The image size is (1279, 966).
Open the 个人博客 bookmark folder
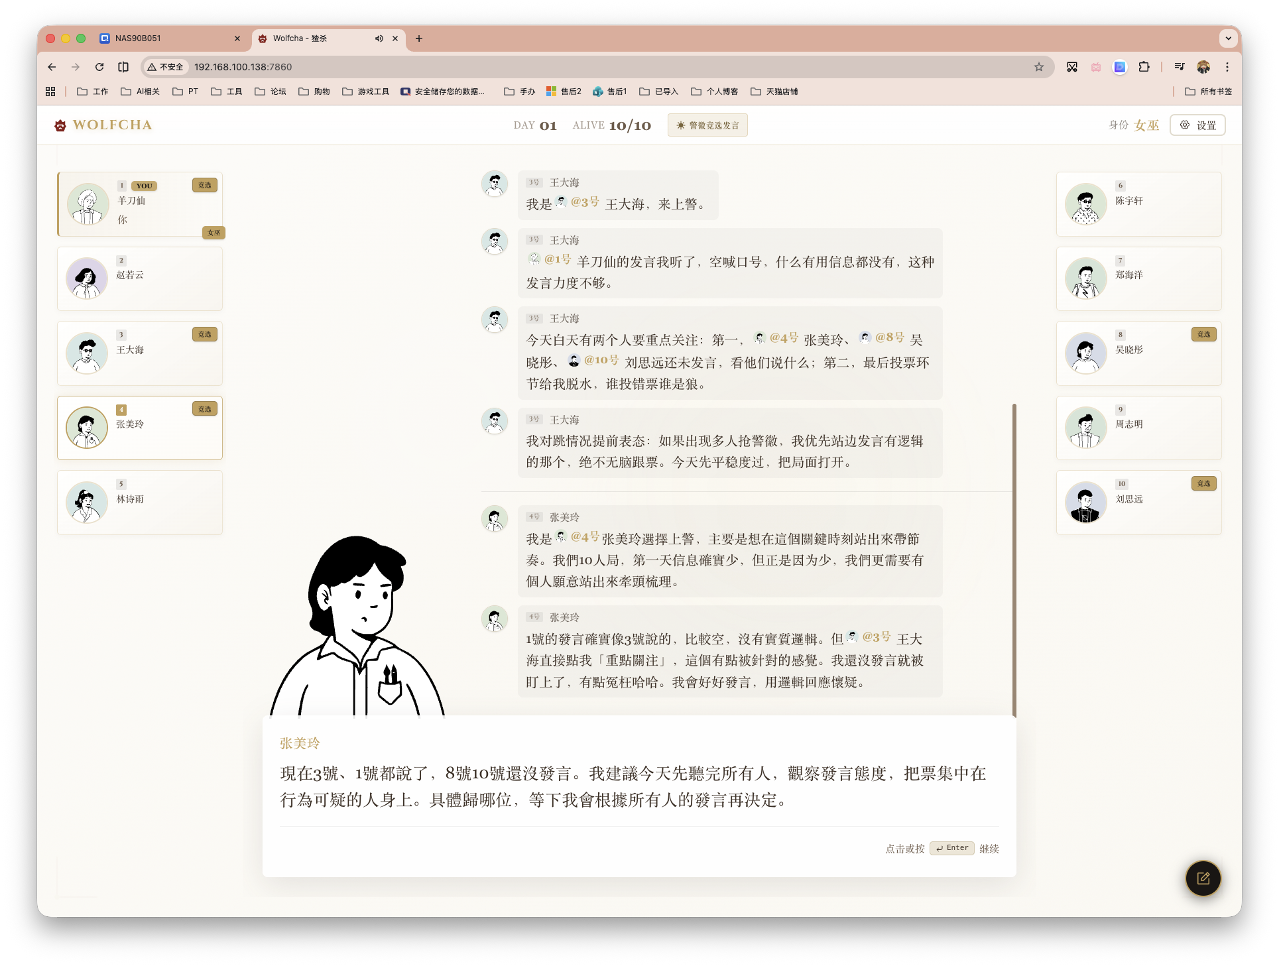point(715,91)
